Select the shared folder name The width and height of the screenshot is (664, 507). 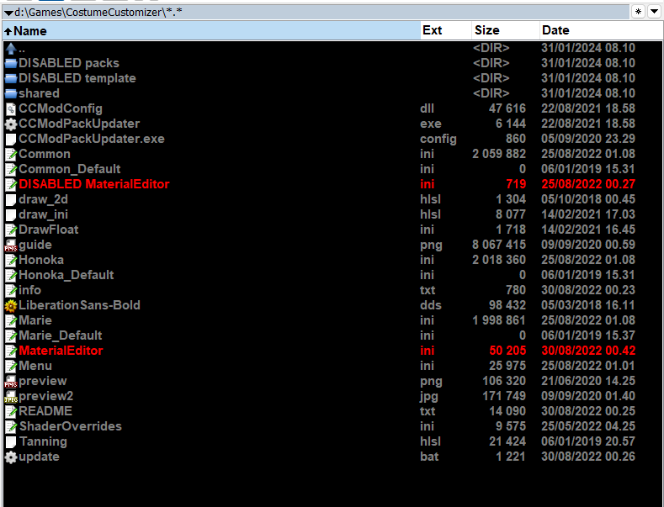pyautogui.click(x=39, y=93)
